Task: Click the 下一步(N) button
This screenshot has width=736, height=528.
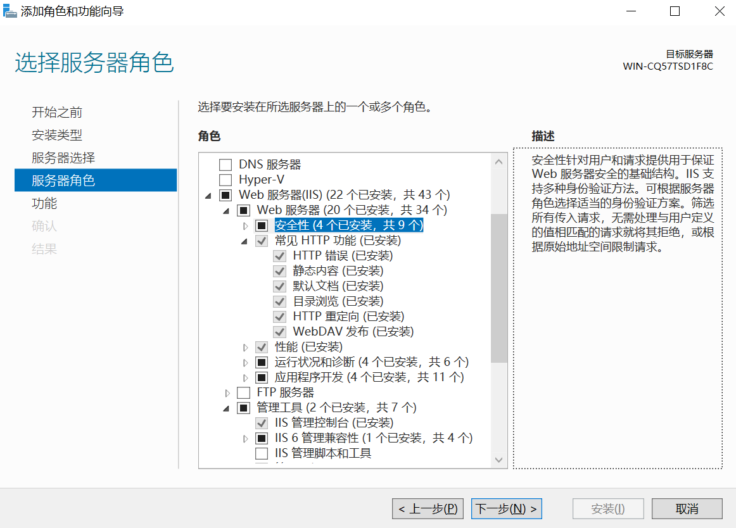Action: tap(507, 509)
